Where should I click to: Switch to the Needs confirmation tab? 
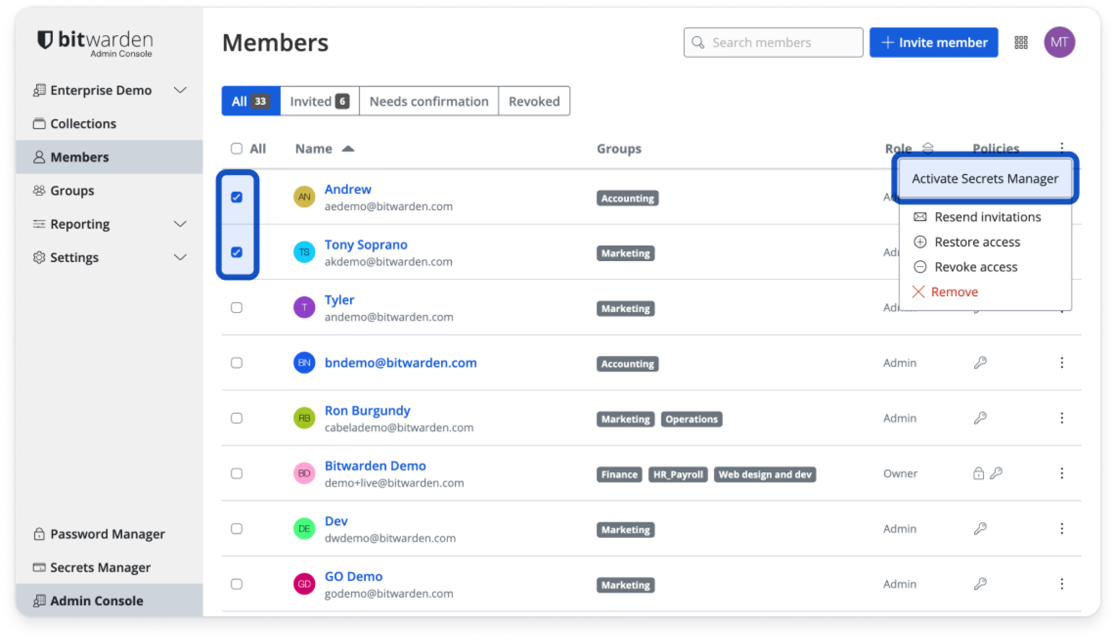coord(429,101)
